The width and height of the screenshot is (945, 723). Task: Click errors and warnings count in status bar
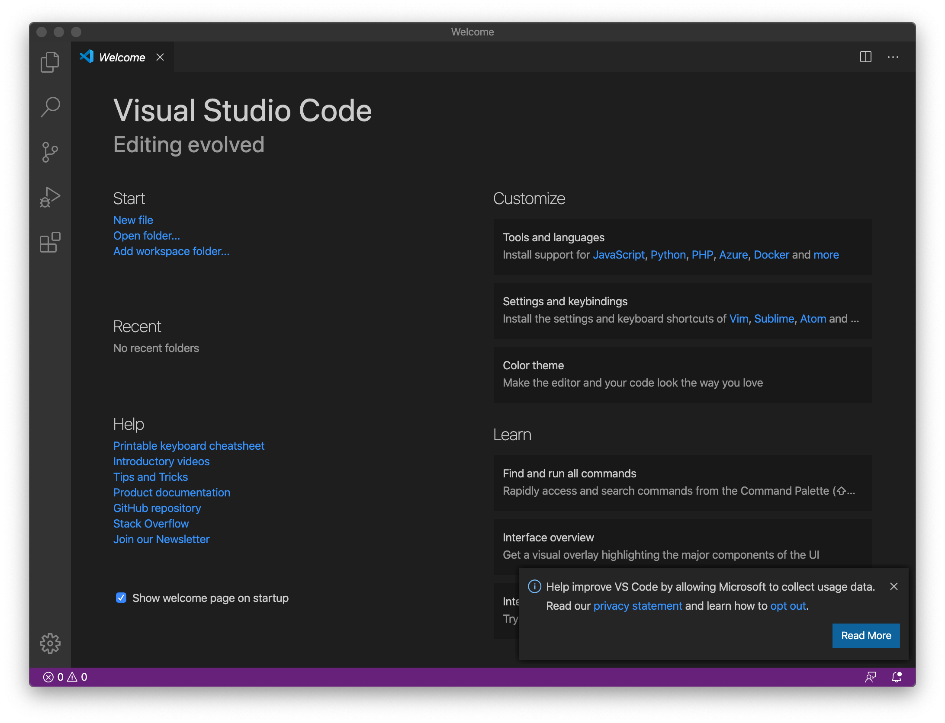point(65,677)
